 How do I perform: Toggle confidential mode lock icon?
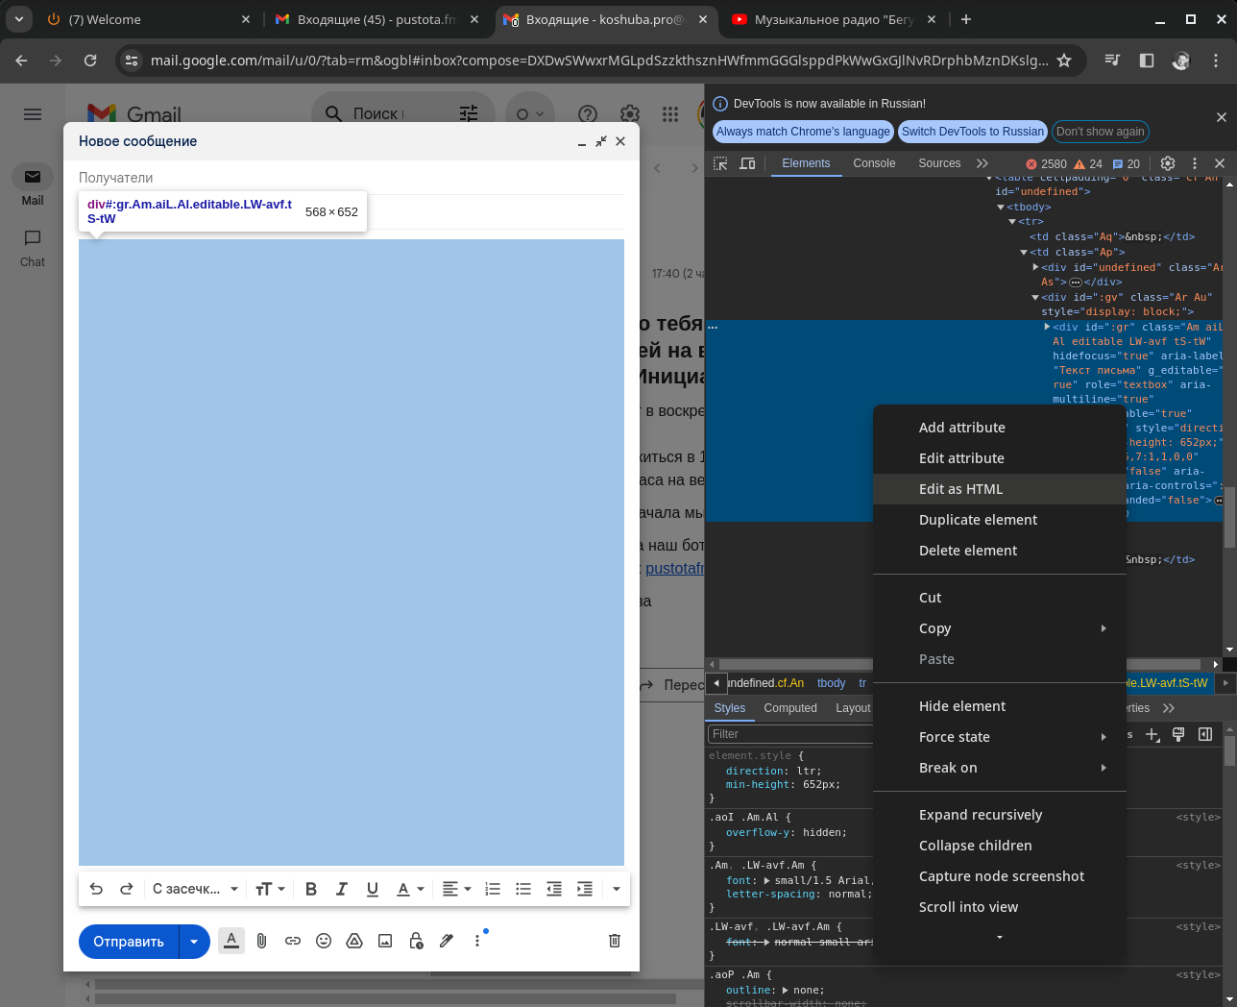(x=416, y=941)
